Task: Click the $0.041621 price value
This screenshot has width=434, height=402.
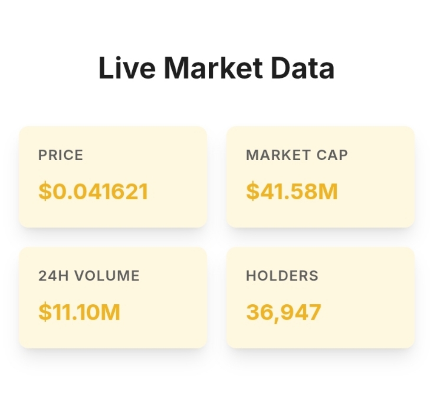Action: [x=93, y=191]
